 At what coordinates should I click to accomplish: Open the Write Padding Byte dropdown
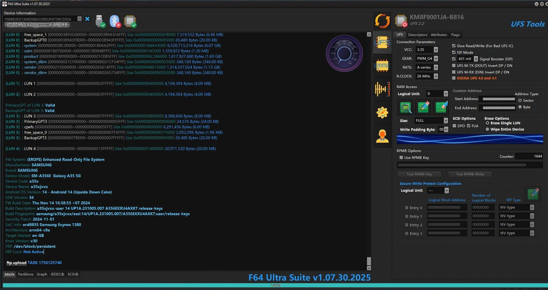pos(446,129)
